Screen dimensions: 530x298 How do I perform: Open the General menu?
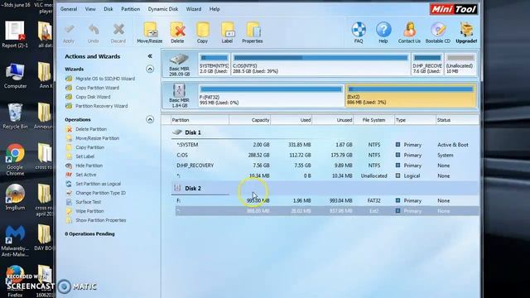coord(69,9)
